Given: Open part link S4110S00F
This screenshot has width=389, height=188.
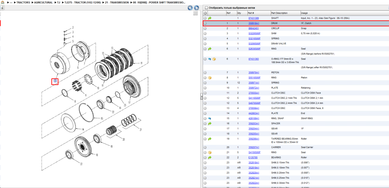Looking at the screenshot, I should (254, 98).
